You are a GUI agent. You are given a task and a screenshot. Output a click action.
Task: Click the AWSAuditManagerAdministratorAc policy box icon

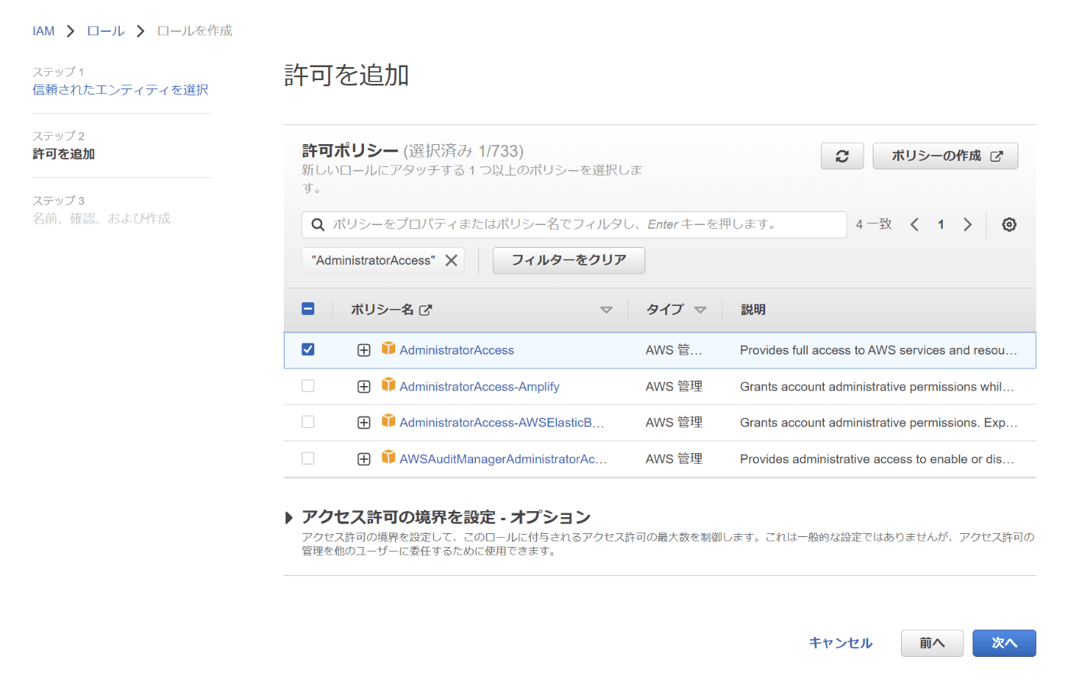click(388, 458)
